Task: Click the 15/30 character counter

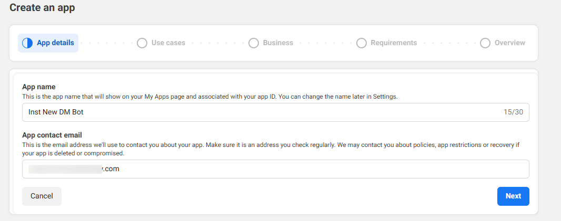Action: (x=514, y=112)
